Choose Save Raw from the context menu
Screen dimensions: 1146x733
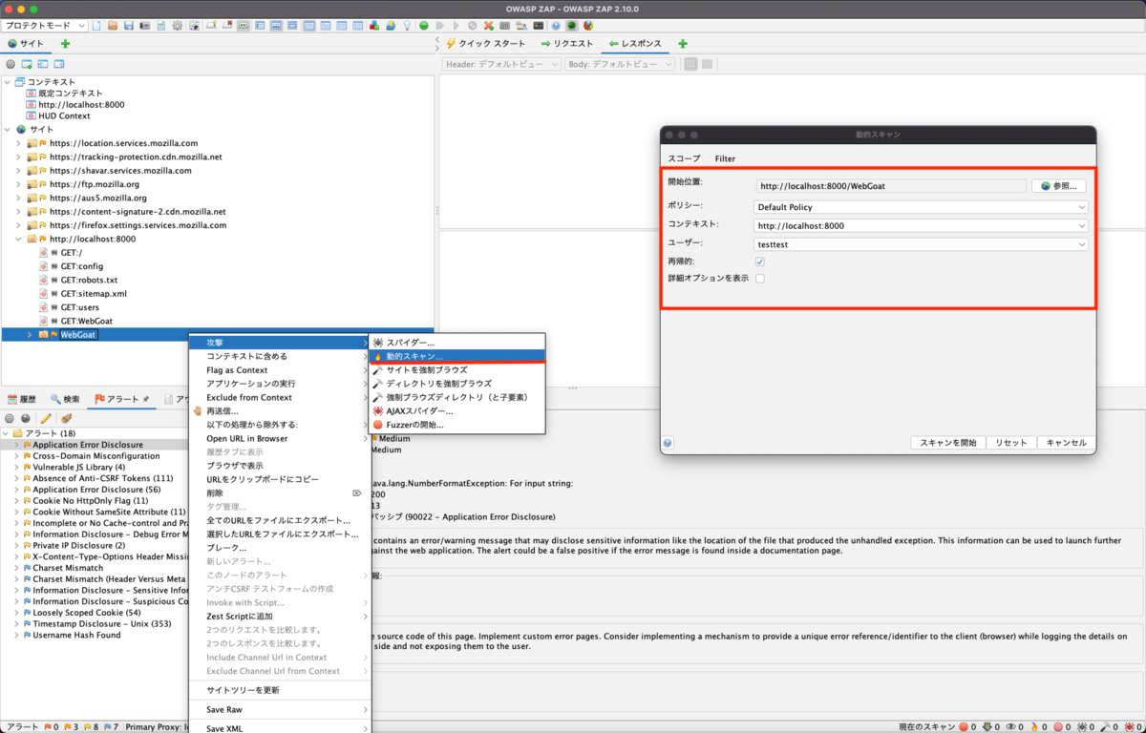[x=278, y=710]
